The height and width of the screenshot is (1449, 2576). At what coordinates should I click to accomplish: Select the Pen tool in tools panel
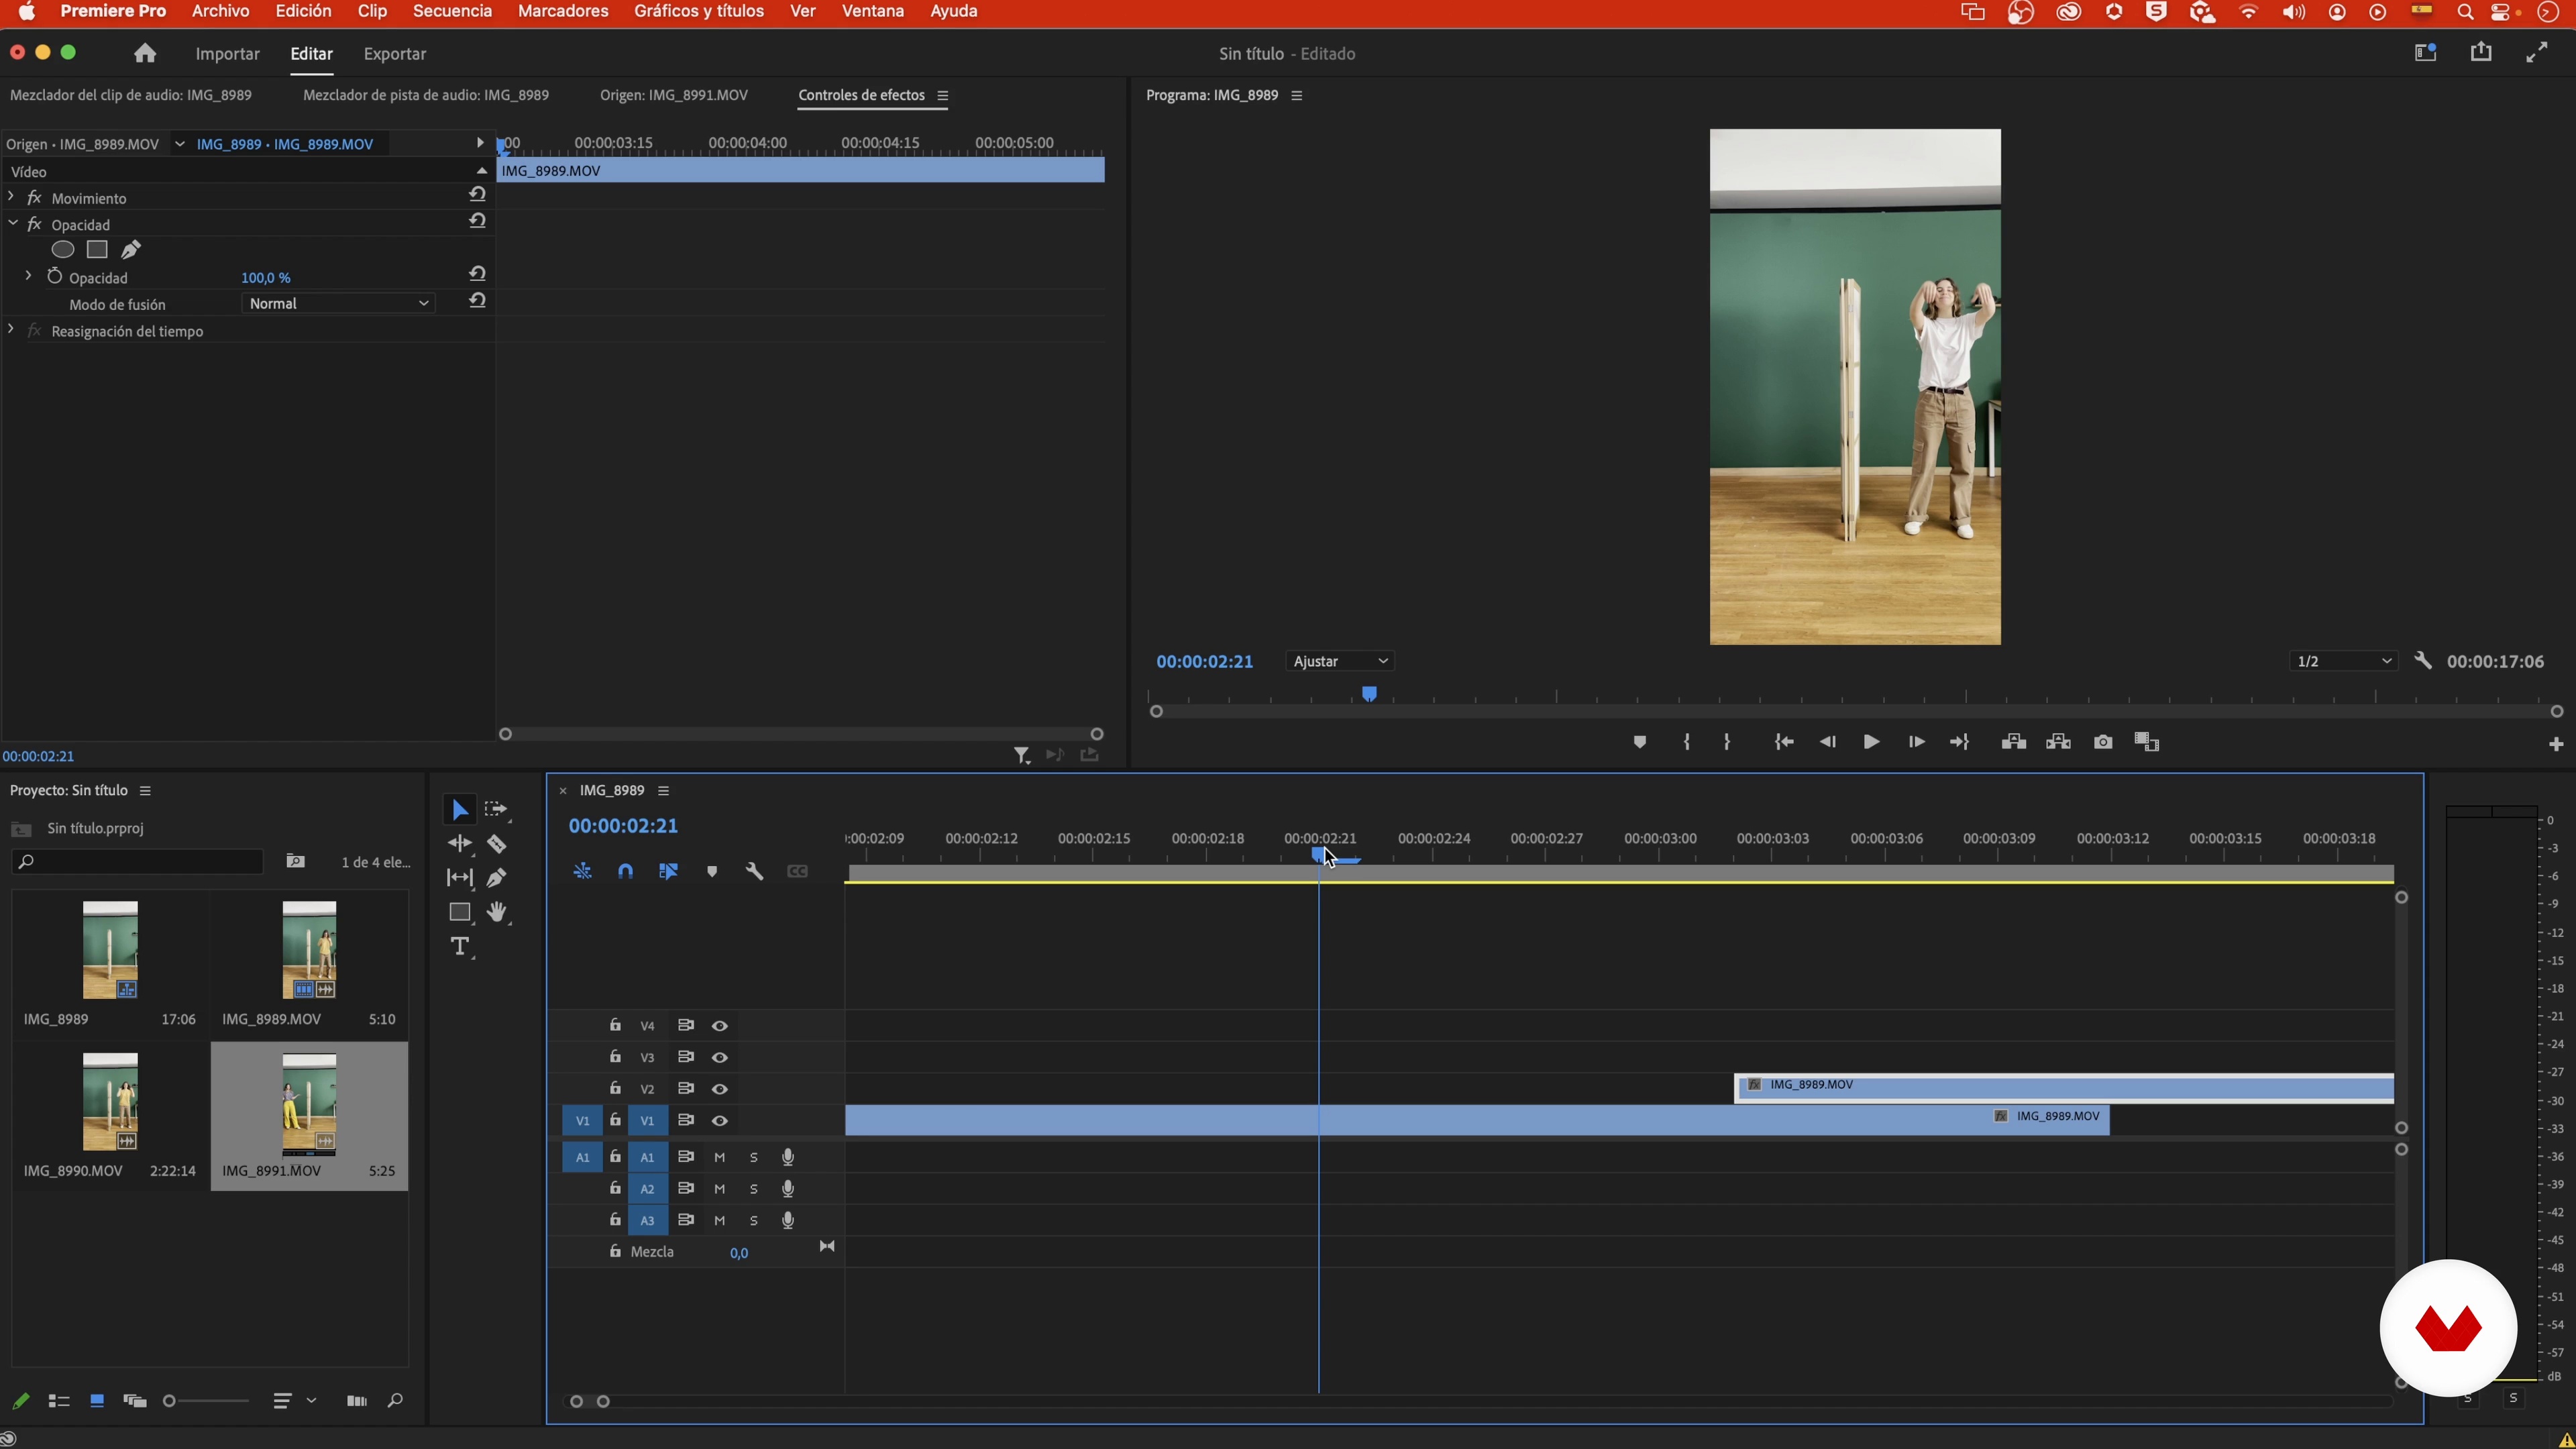click(x=496, y=878)
